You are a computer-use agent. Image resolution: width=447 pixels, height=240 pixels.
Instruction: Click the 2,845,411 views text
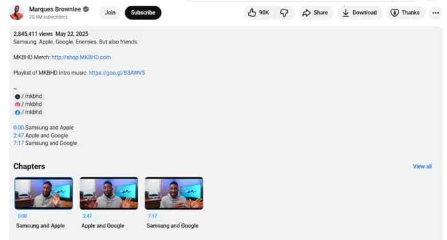click(x=33, y=34)
